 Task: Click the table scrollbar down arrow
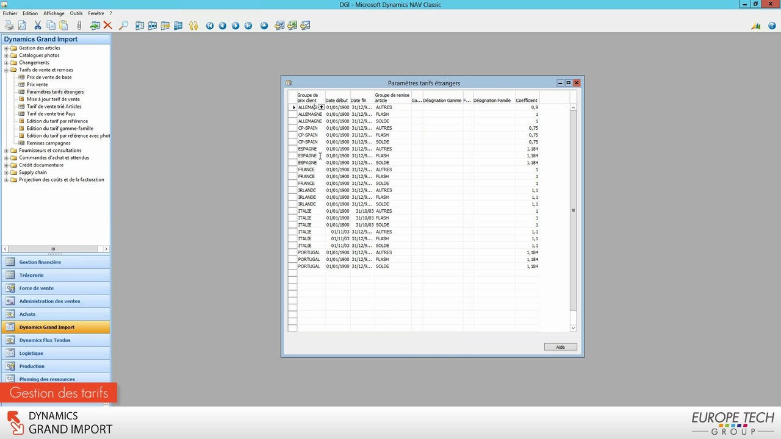tap(573, 328)
